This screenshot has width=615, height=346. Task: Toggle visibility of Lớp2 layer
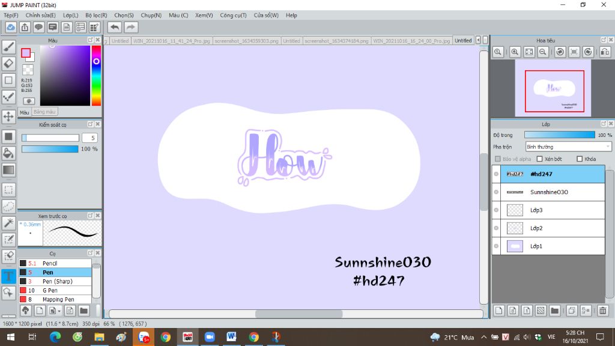496,228
